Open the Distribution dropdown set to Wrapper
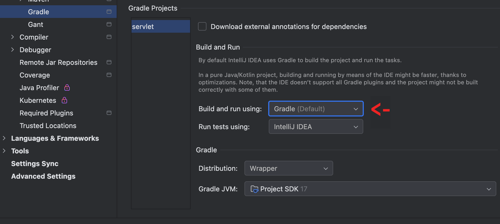Viewport: 500px width, 224px height. [x=289, y=168]
